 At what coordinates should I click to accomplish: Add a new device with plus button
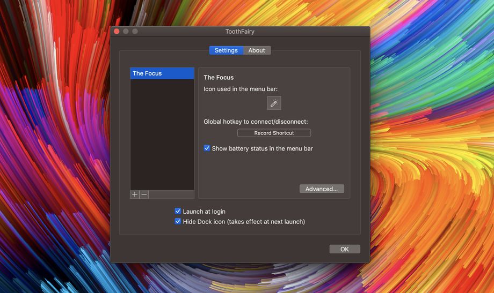(x=135, y=194)
